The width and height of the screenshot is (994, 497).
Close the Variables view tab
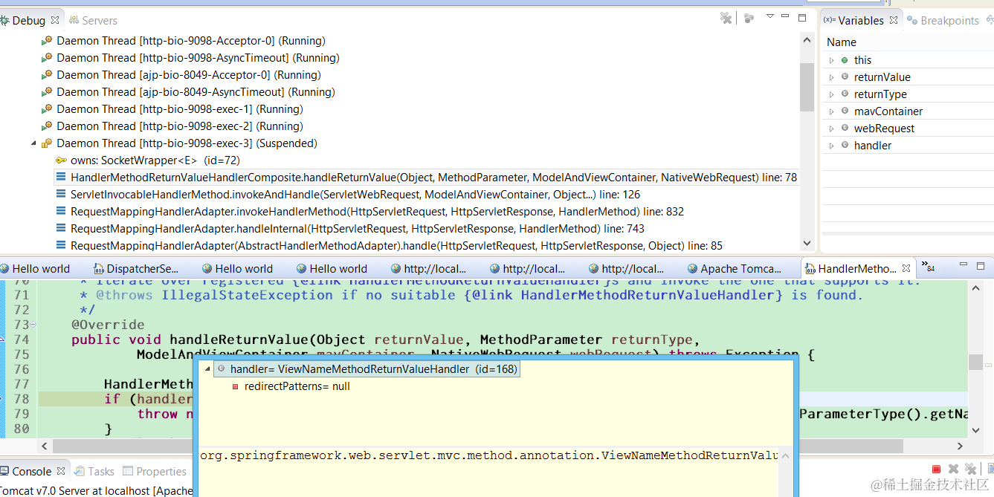[x=894, y=20]
